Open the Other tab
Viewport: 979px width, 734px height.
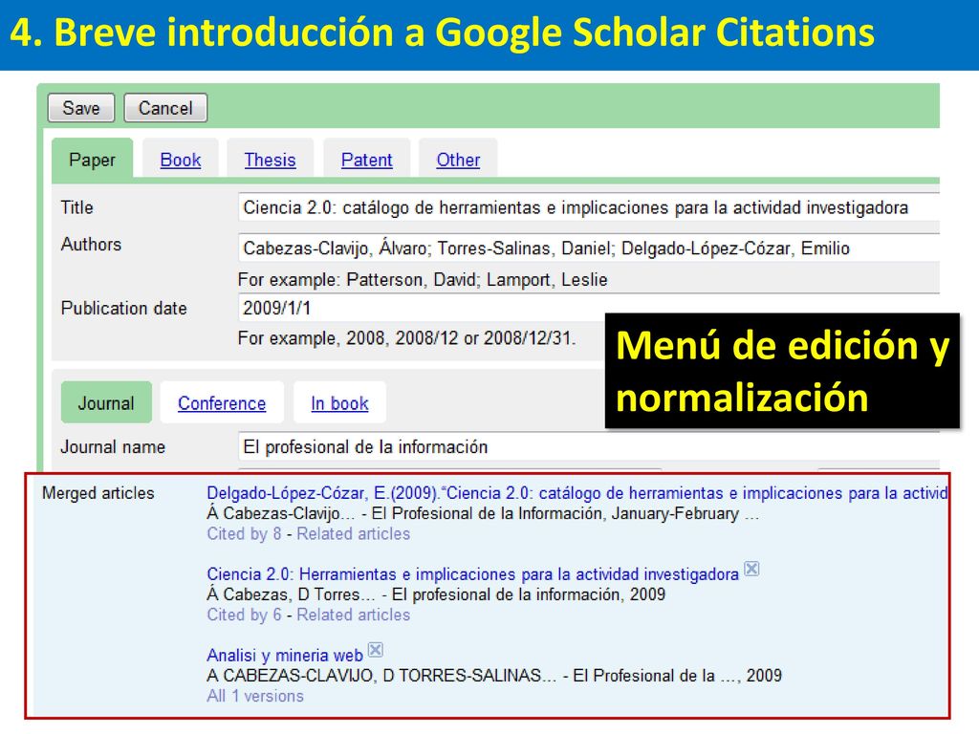pyautogui.click(x=458, y=160)
